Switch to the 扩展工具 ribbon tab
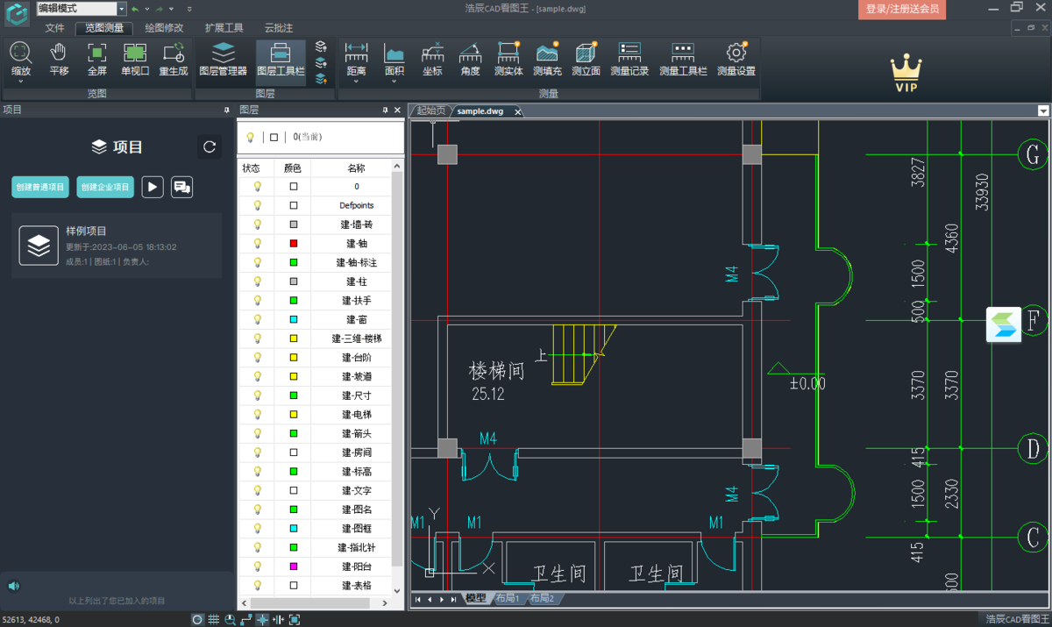 click(x=224, y=28)
